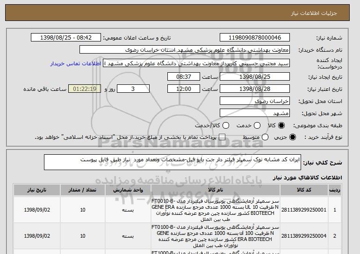Click the validity date field 1398/08/28
This screenshot has width=360, height=254.
tap(255, 89)
